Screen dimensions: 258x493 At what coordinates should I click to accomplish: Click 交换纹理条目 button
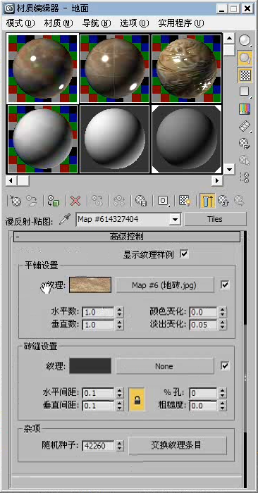(x=178, y=446)
